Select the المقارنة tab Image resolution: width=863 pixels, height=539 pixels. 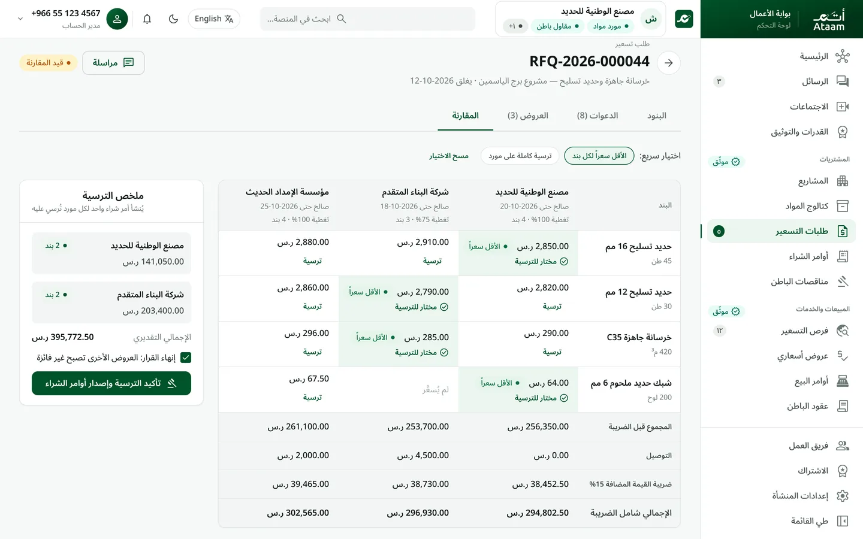(x=465, y=116)
